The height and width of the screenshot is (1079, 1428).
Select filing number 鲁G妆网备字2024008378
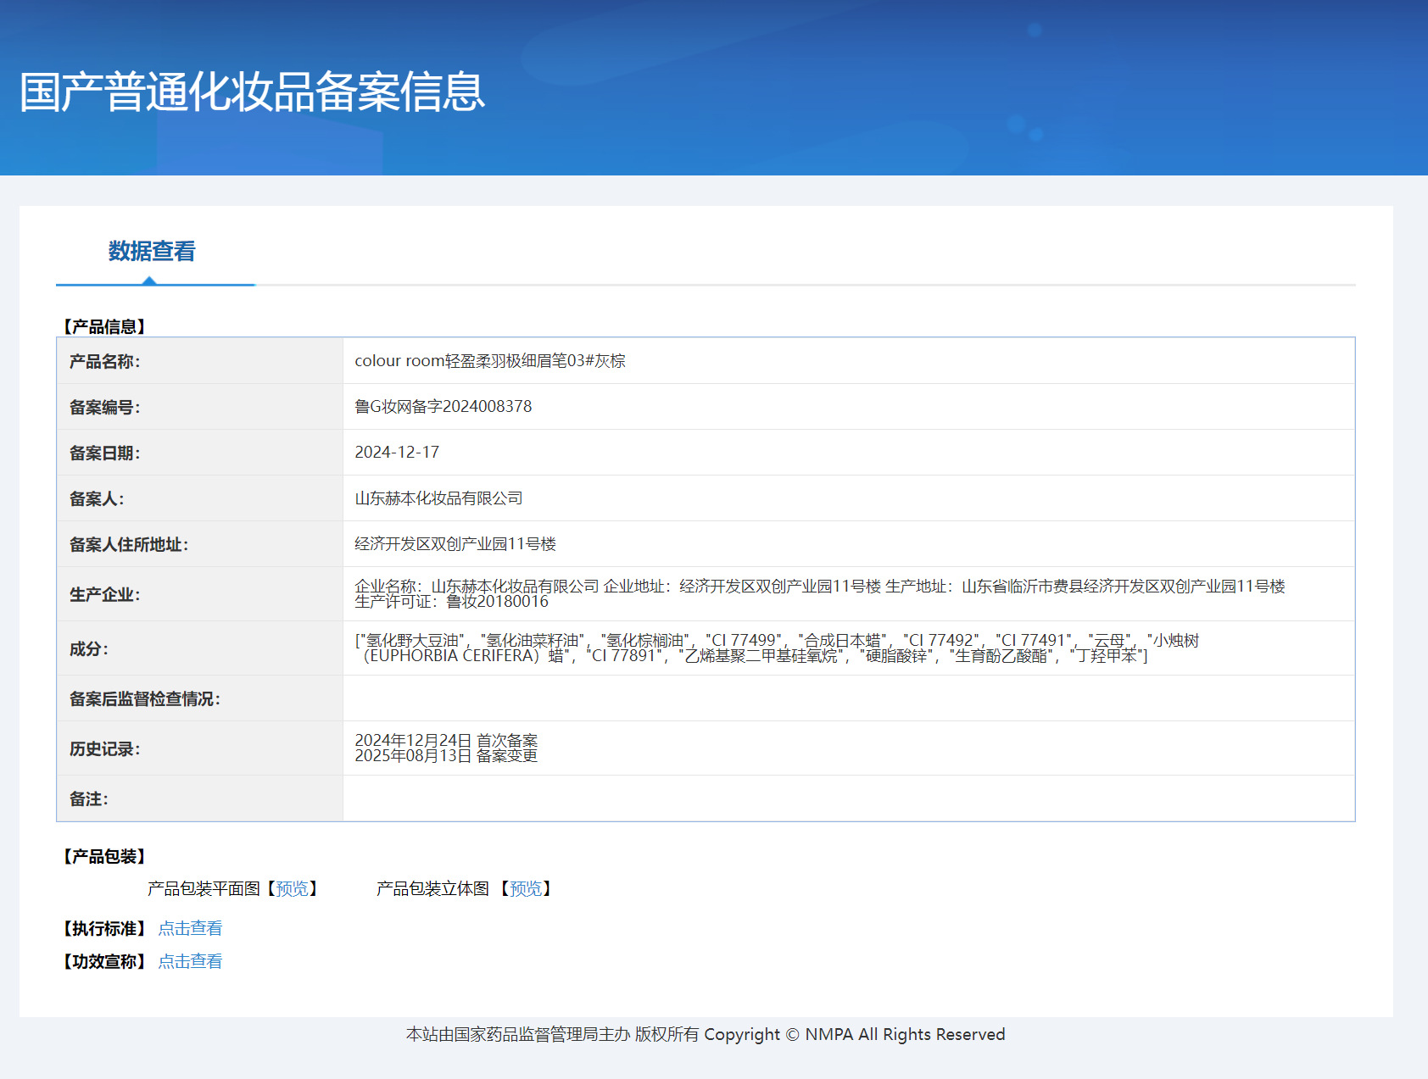pyautogui.click(x=443, y=407)
